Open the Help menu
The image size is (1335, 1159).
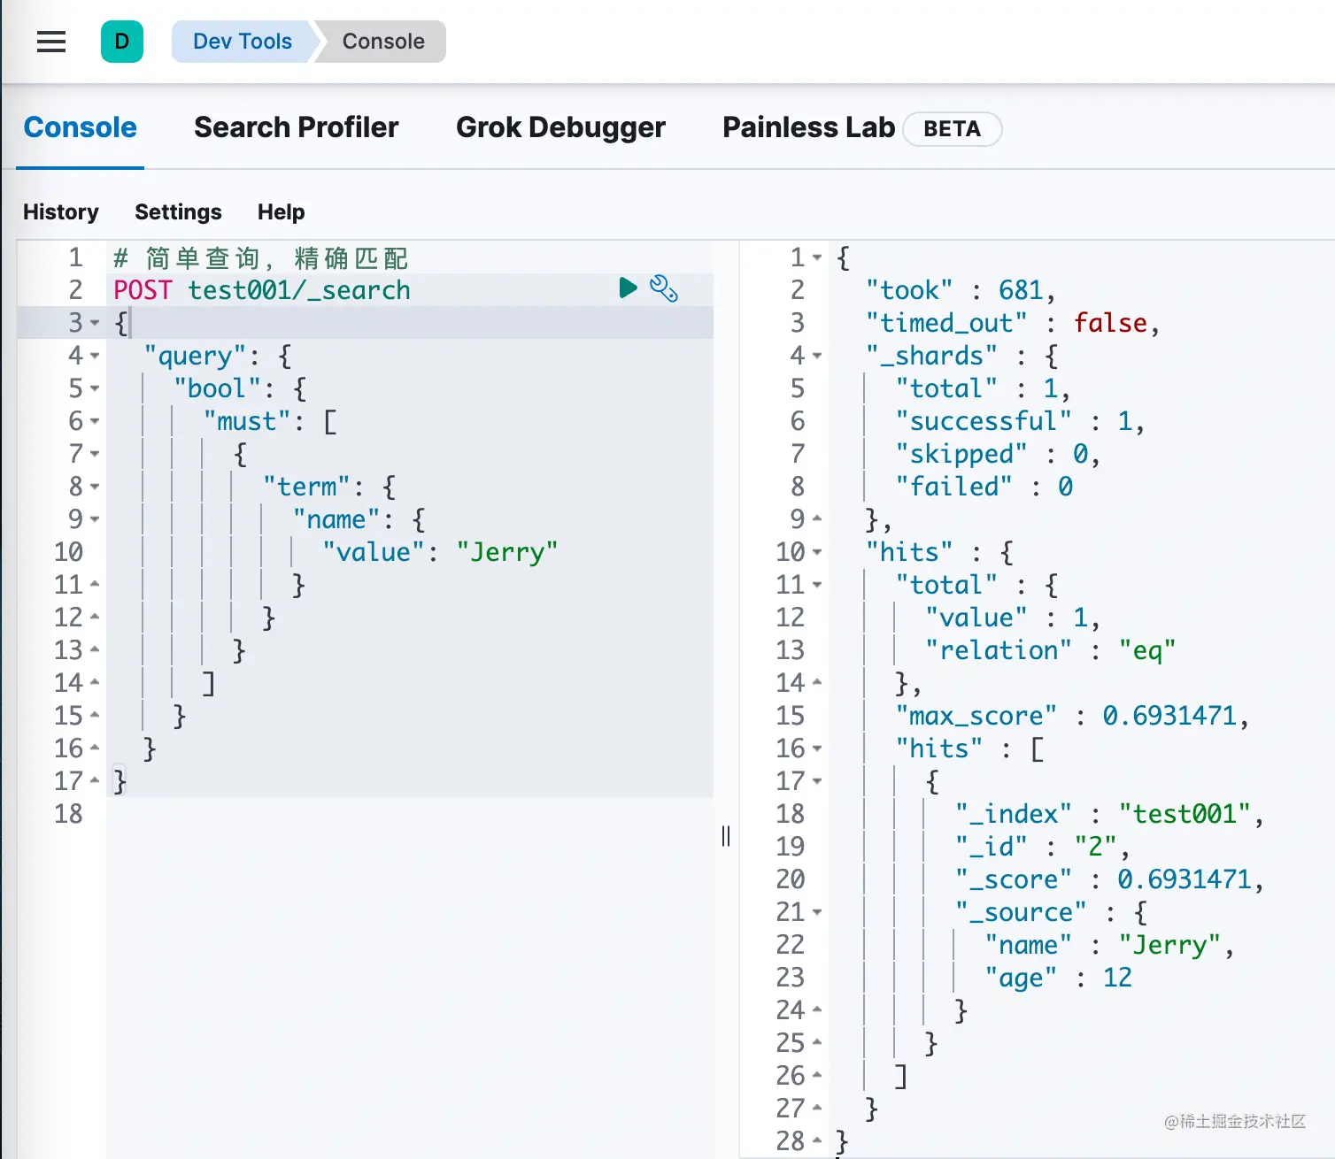(x=281, y=211)
